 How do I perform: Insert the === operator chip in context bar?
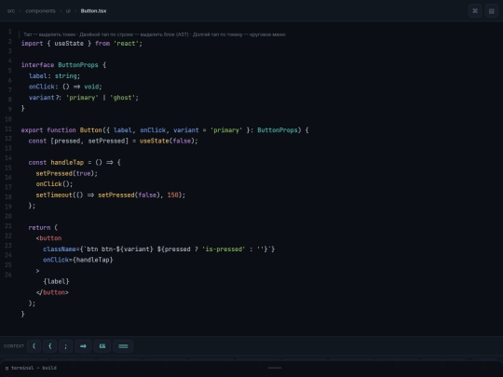[x=123, y=346]
